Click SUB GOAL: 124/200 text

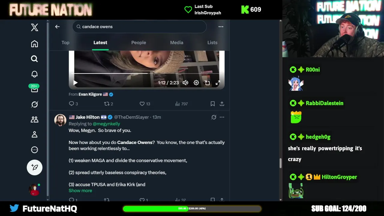coord(339,208)
